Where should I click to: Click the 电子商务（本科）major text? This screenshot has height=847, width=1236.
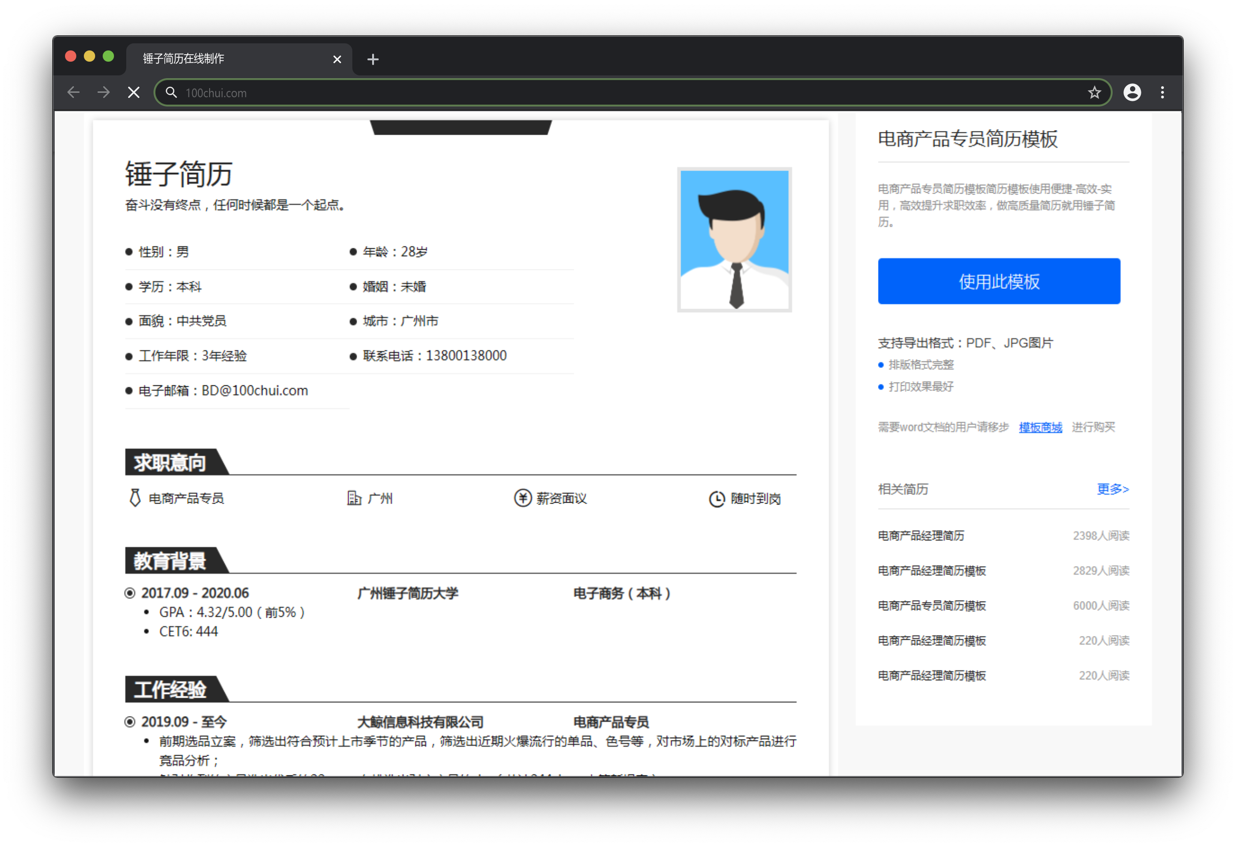click(x=622, y=593)
